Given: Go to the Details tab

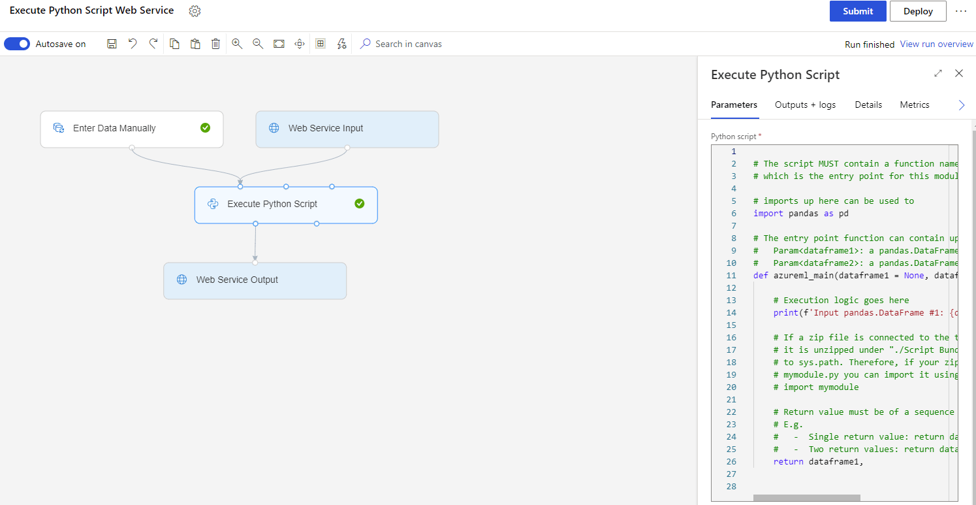Looking at the screenshot, I should pos(868,105).
